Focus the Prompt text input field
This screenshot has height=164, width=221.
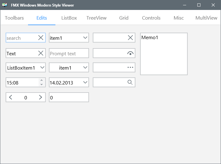pyautogui.click(x=69, y=53)
